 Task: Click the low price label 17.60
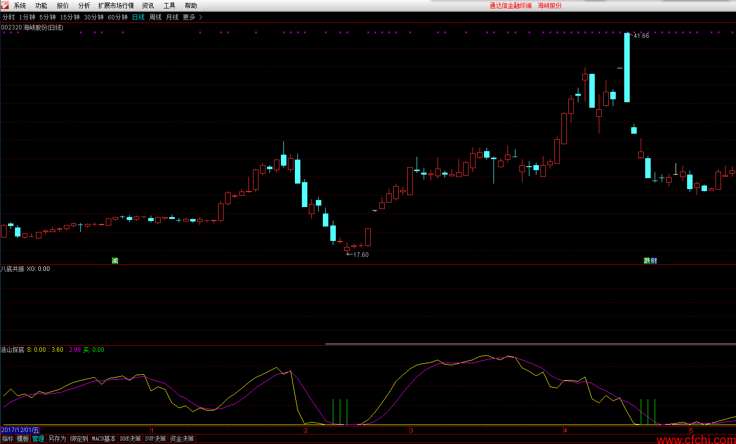click(x=361, y=255)
